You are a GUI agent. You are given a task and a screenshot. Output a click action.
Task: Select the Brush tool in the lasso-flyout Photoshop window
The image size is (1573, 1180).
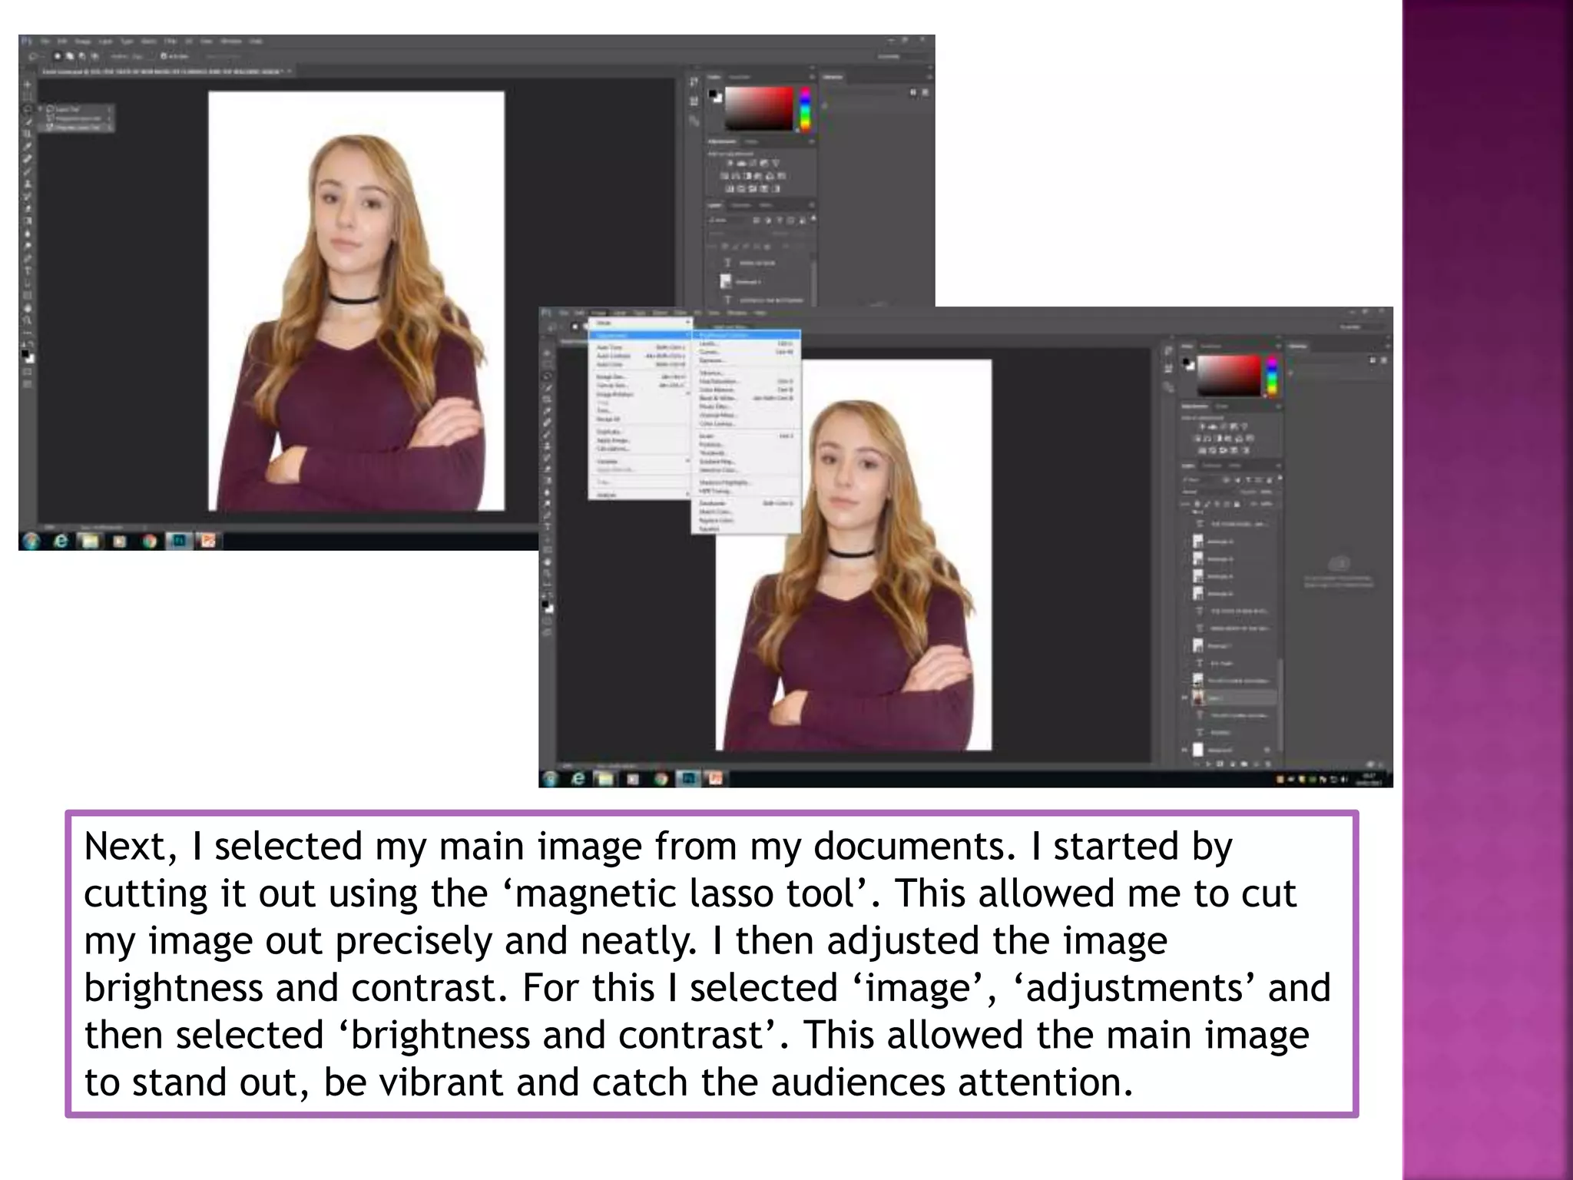click(x=27, y=172)
